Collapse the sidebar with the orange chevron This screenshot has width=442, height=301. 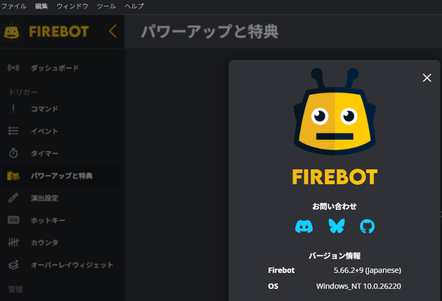pos(113,31)
